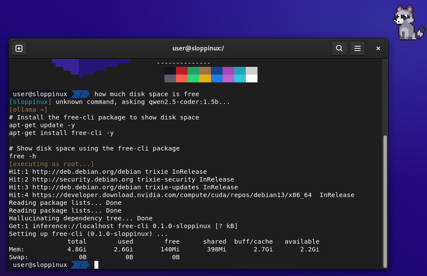Click the bright green color block
This screenshot has width=427, height=276.
193,78
